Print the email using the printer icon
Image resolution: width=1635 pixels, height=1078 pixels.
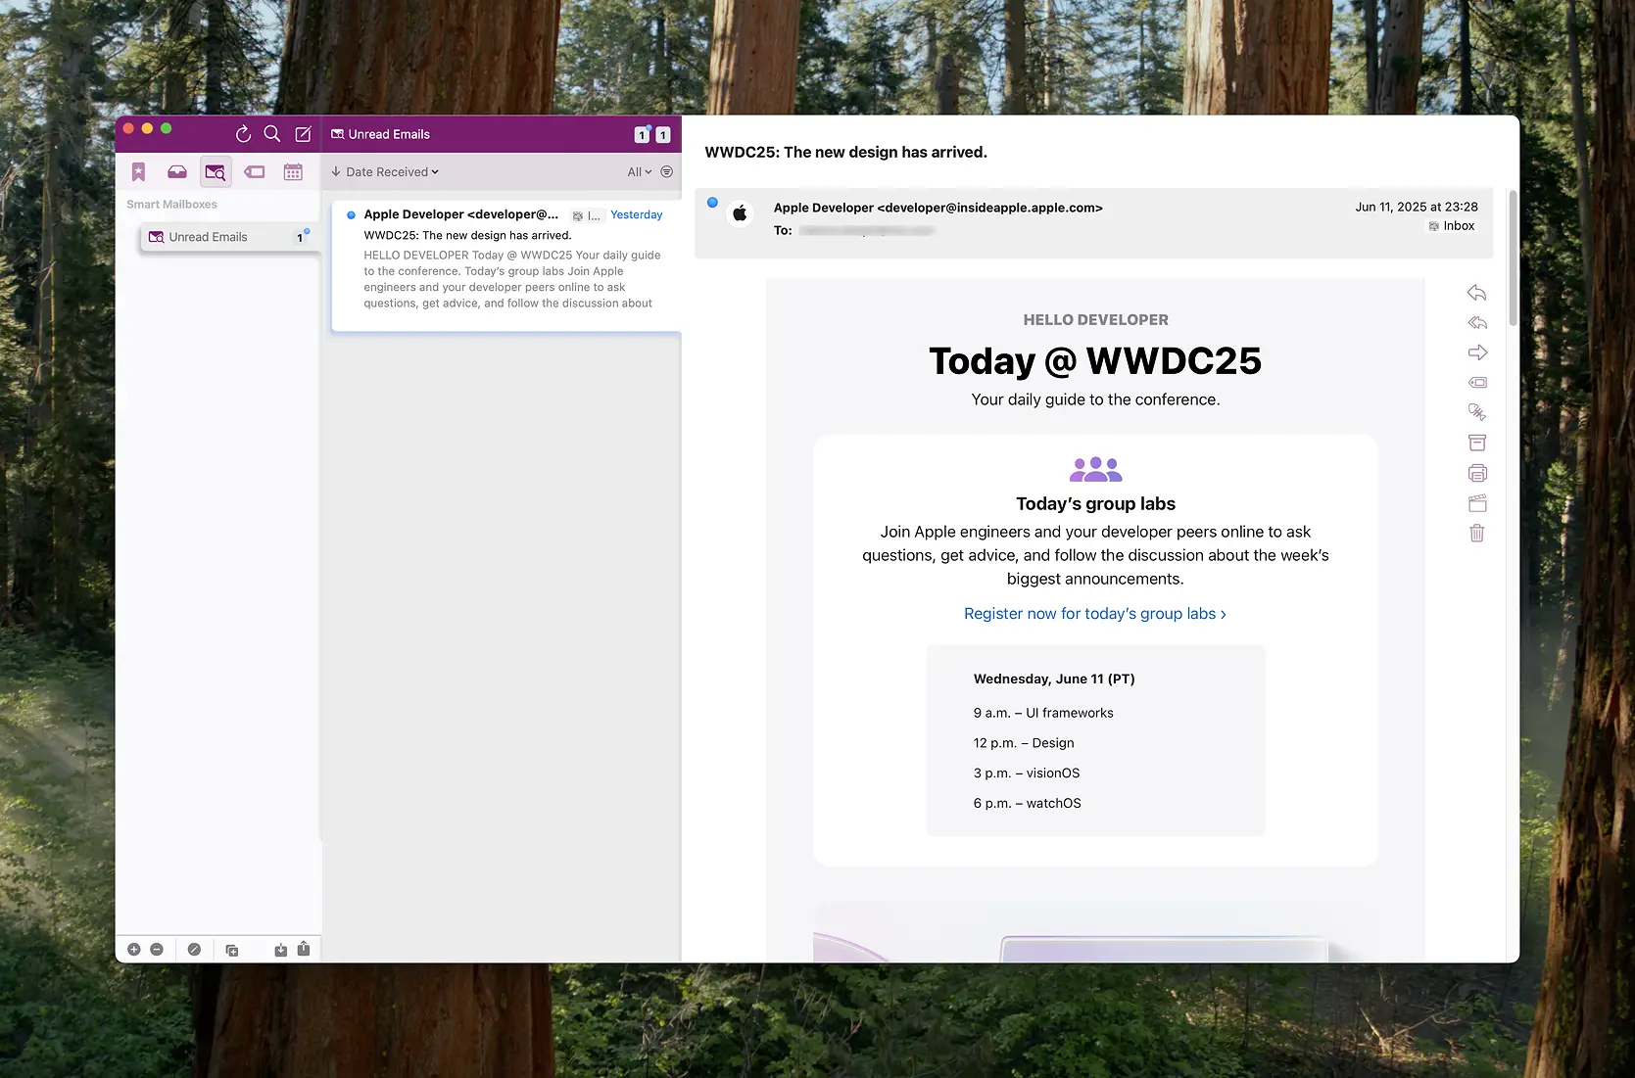coord(1477,473)
